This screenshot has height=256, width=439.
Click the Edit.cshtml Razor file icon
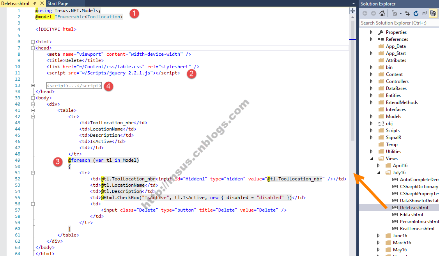pos(395,215)
